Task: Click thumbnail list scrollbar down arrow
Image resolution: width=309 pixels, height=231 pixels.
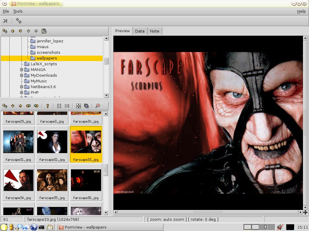Action: pos(106,213)
